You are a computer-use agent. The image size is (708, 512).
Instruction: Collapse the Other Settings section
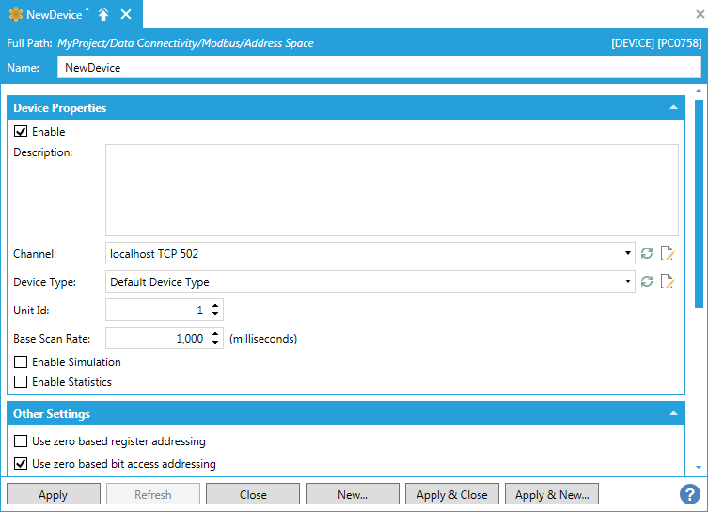pos(673,414)
